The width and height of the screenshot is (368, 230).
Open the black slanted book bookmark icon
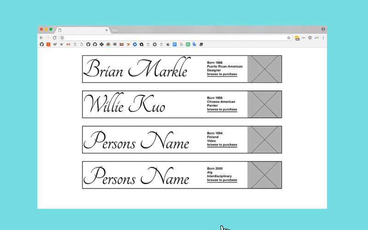point(201,44)
